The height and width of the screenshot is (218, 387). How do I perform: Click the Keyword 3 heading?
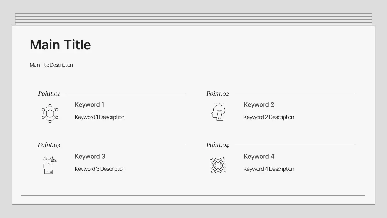(90, 157)
